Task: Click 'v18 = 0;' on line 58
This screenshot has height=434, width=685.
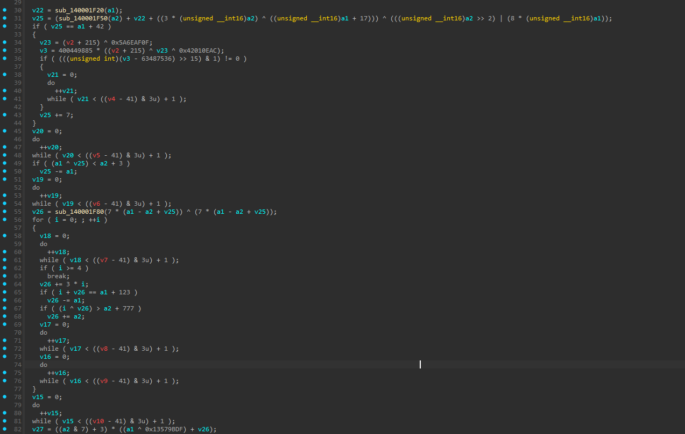Action: coord(55,236)
